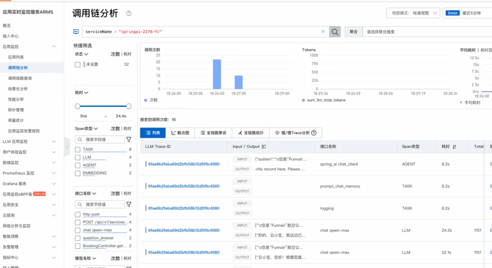This screenshot has height=268, width=492.
Task: Click Input / Output column format icon
Action: pos(264,147)
